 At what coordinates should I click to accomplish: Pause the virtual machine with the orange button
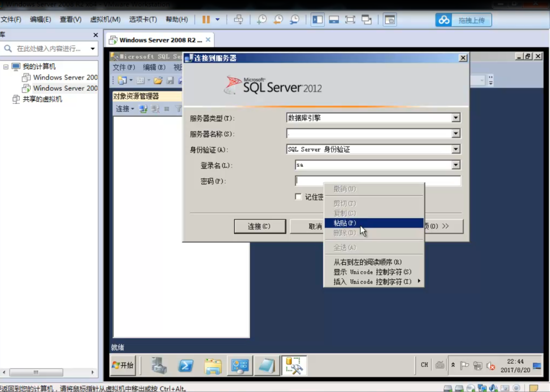point(206,20)
